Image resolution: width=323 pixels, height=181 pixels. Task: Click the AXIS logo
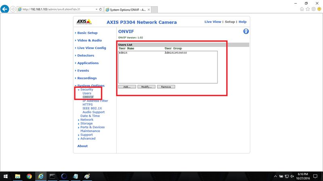coord(84,22)
